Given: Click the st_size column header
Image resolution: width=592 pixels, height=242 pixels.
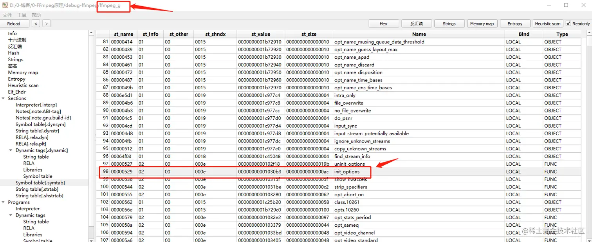Looking at the screenshot, I should [309, 34].
